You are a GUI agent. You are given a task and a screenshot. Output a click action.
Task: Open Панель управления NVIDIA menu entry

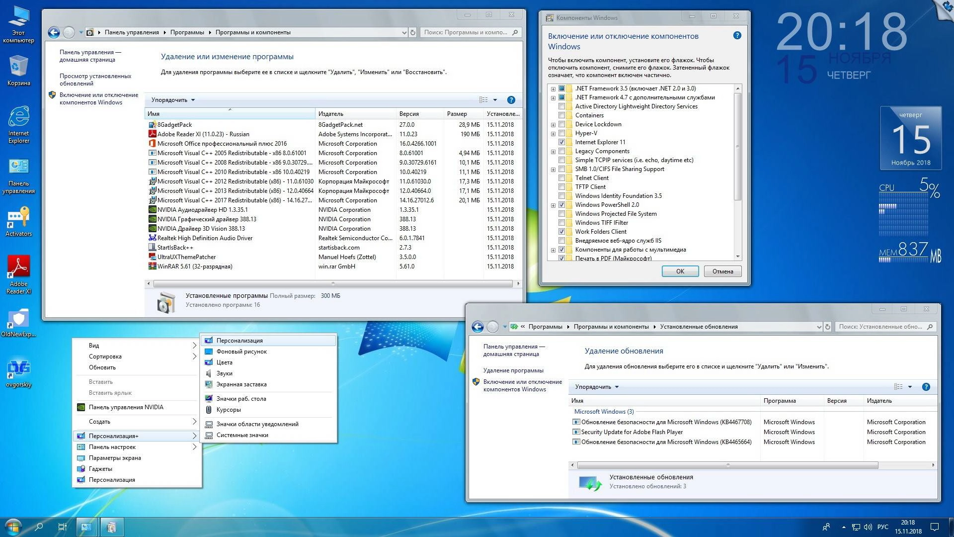coord(136,407)
